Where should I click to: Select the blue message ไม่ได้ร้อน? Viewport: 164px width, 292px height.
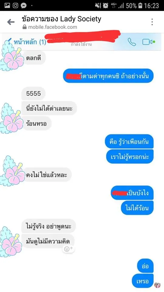click(x=137, y=208)
